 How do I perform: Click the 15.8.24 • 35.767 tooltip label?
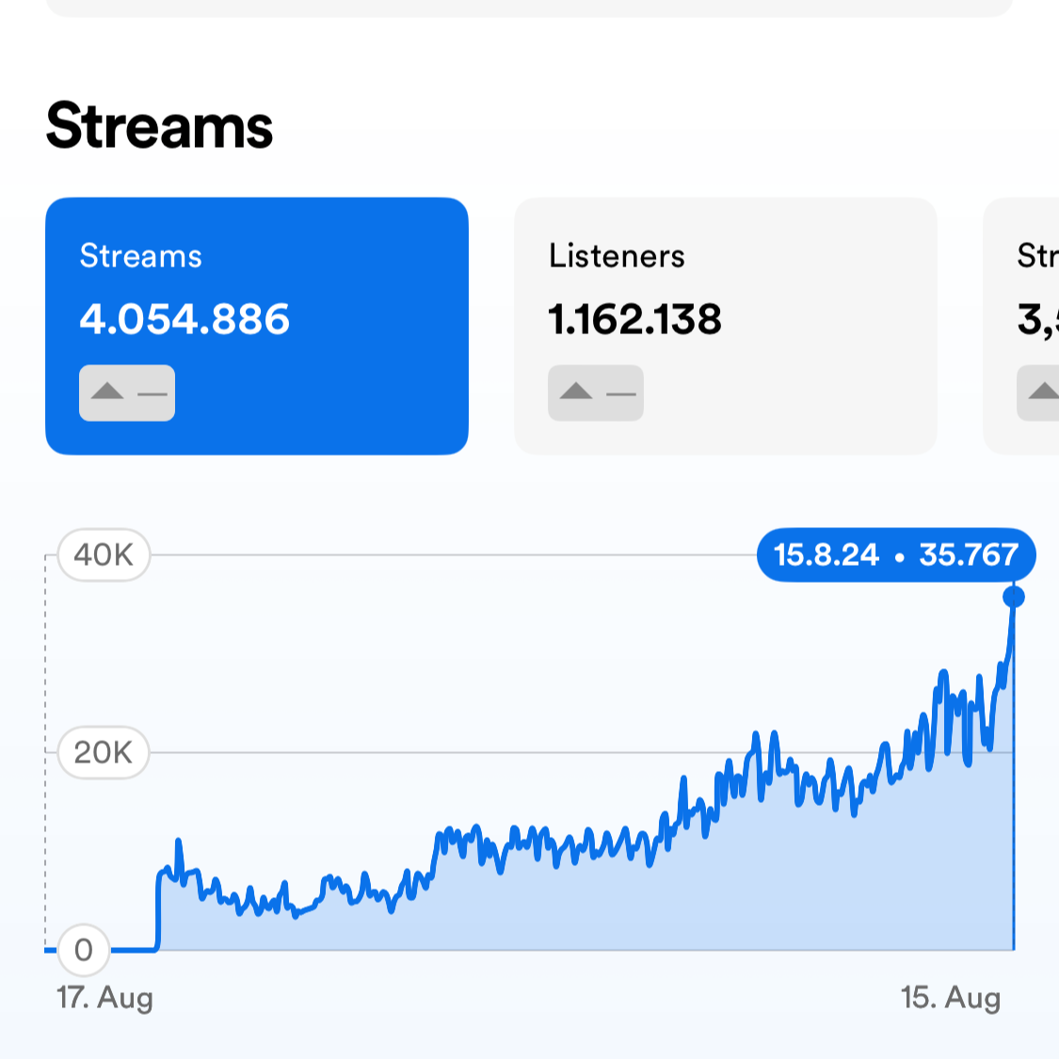pos(896,555)
